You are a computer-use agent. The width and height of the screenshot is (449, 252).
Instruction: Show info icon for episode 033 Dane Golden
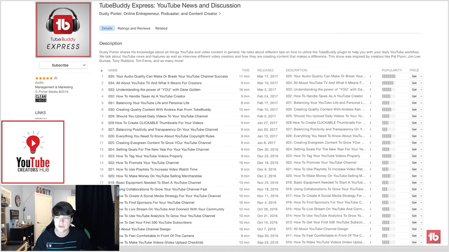point(370,90)
